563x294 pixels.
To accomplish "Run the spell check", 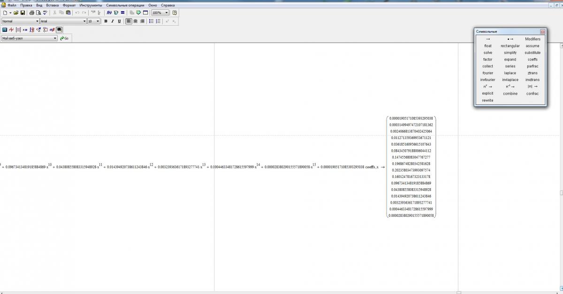I will [x=45, y=13].
